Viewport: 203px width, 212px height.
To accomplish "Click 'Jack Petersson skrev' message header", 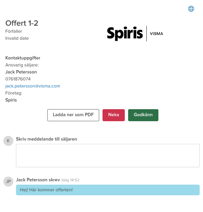I will [x=38, y=180].
